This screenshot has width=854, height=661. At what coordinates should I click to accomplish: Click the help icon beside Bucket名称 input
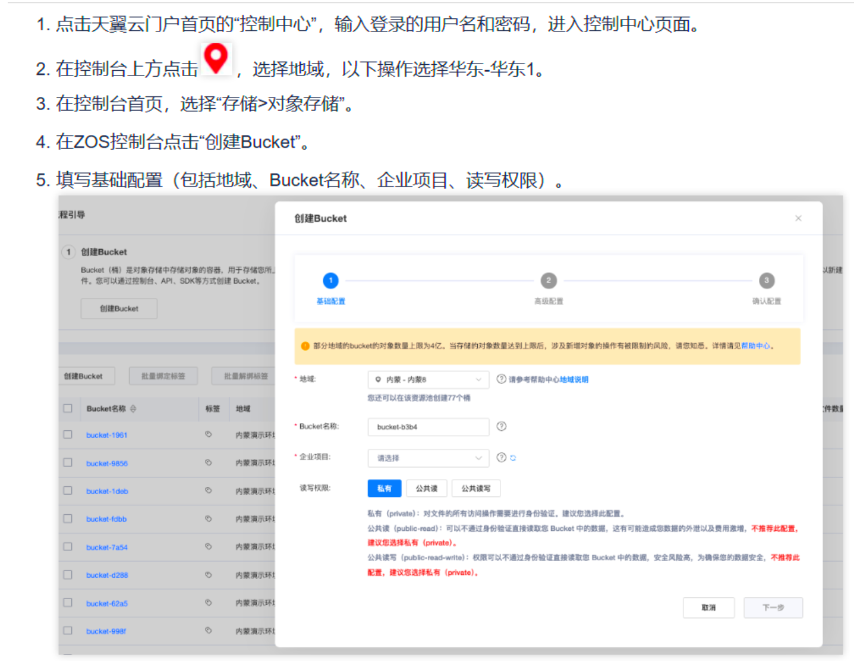[501, 426]
